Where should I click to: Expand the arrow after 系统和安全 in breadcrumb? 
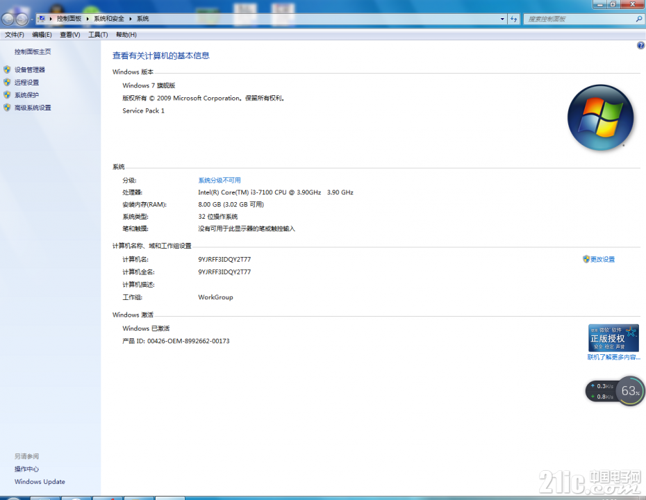tap(130, 19)
